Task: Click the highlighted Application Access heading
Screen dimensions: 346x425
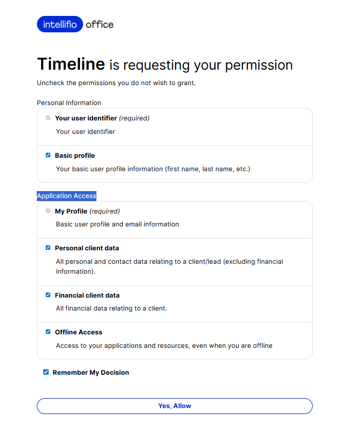Action: pyautogui.click(x=67, y=196)
